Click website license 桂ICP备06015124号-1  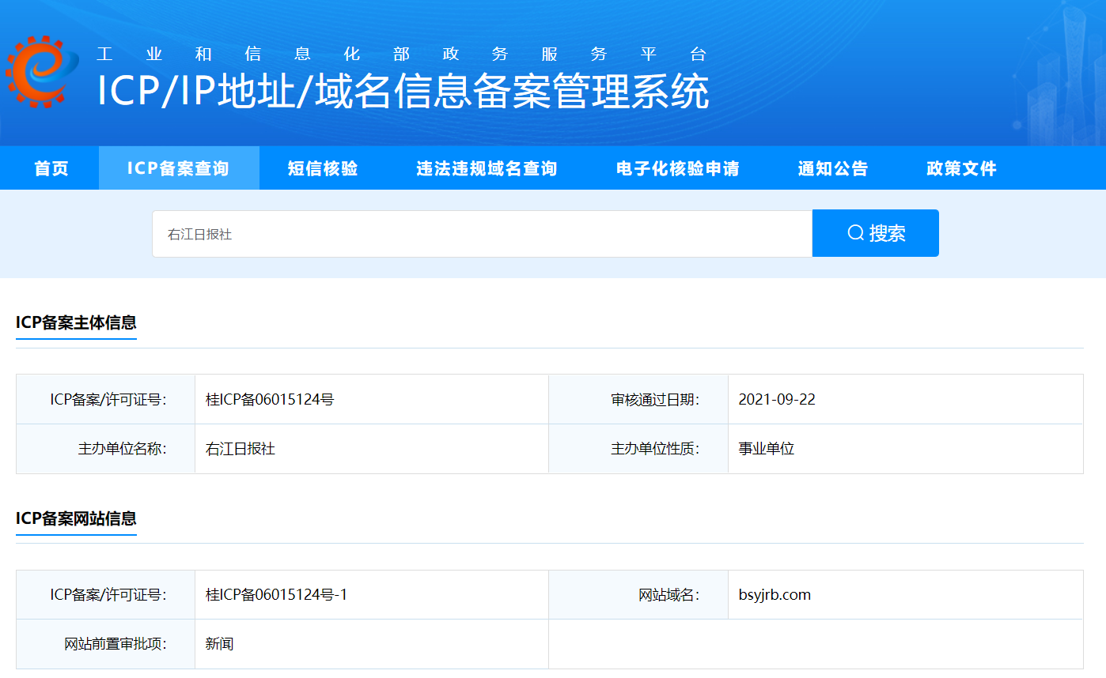click(x=276, y=595)
